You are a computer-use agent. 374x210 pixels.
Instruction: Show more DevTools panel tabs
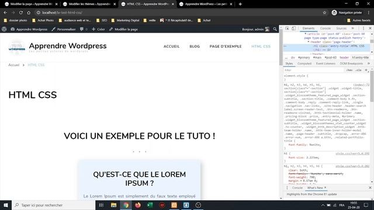(x=353, y=29)
